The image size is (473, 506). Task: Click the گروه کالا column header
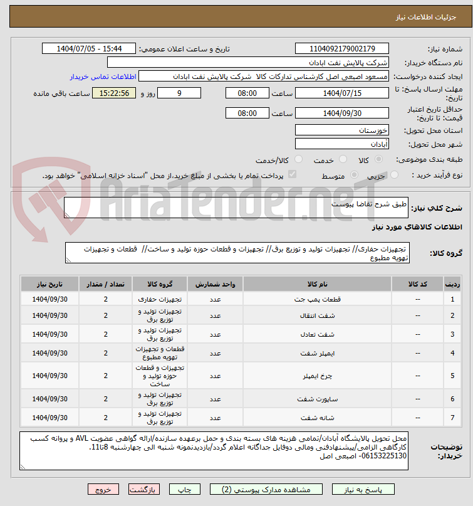point(160,284)
